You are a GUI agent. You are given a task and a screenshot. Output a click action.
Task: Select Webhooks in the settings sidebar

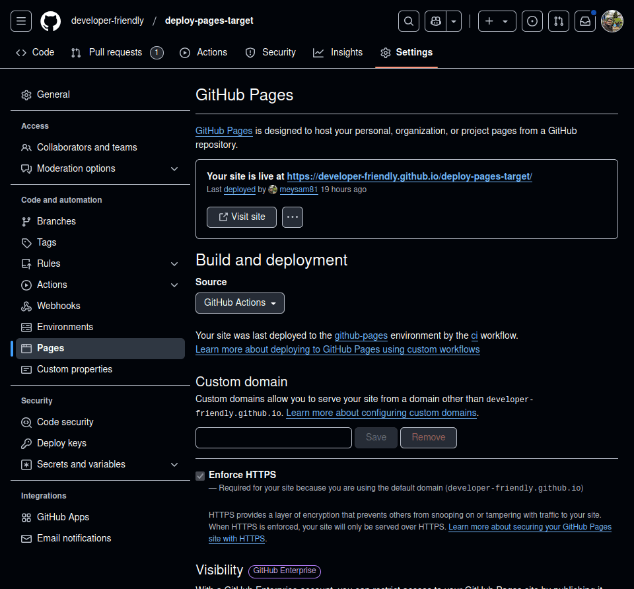click(x=58, y=306)
